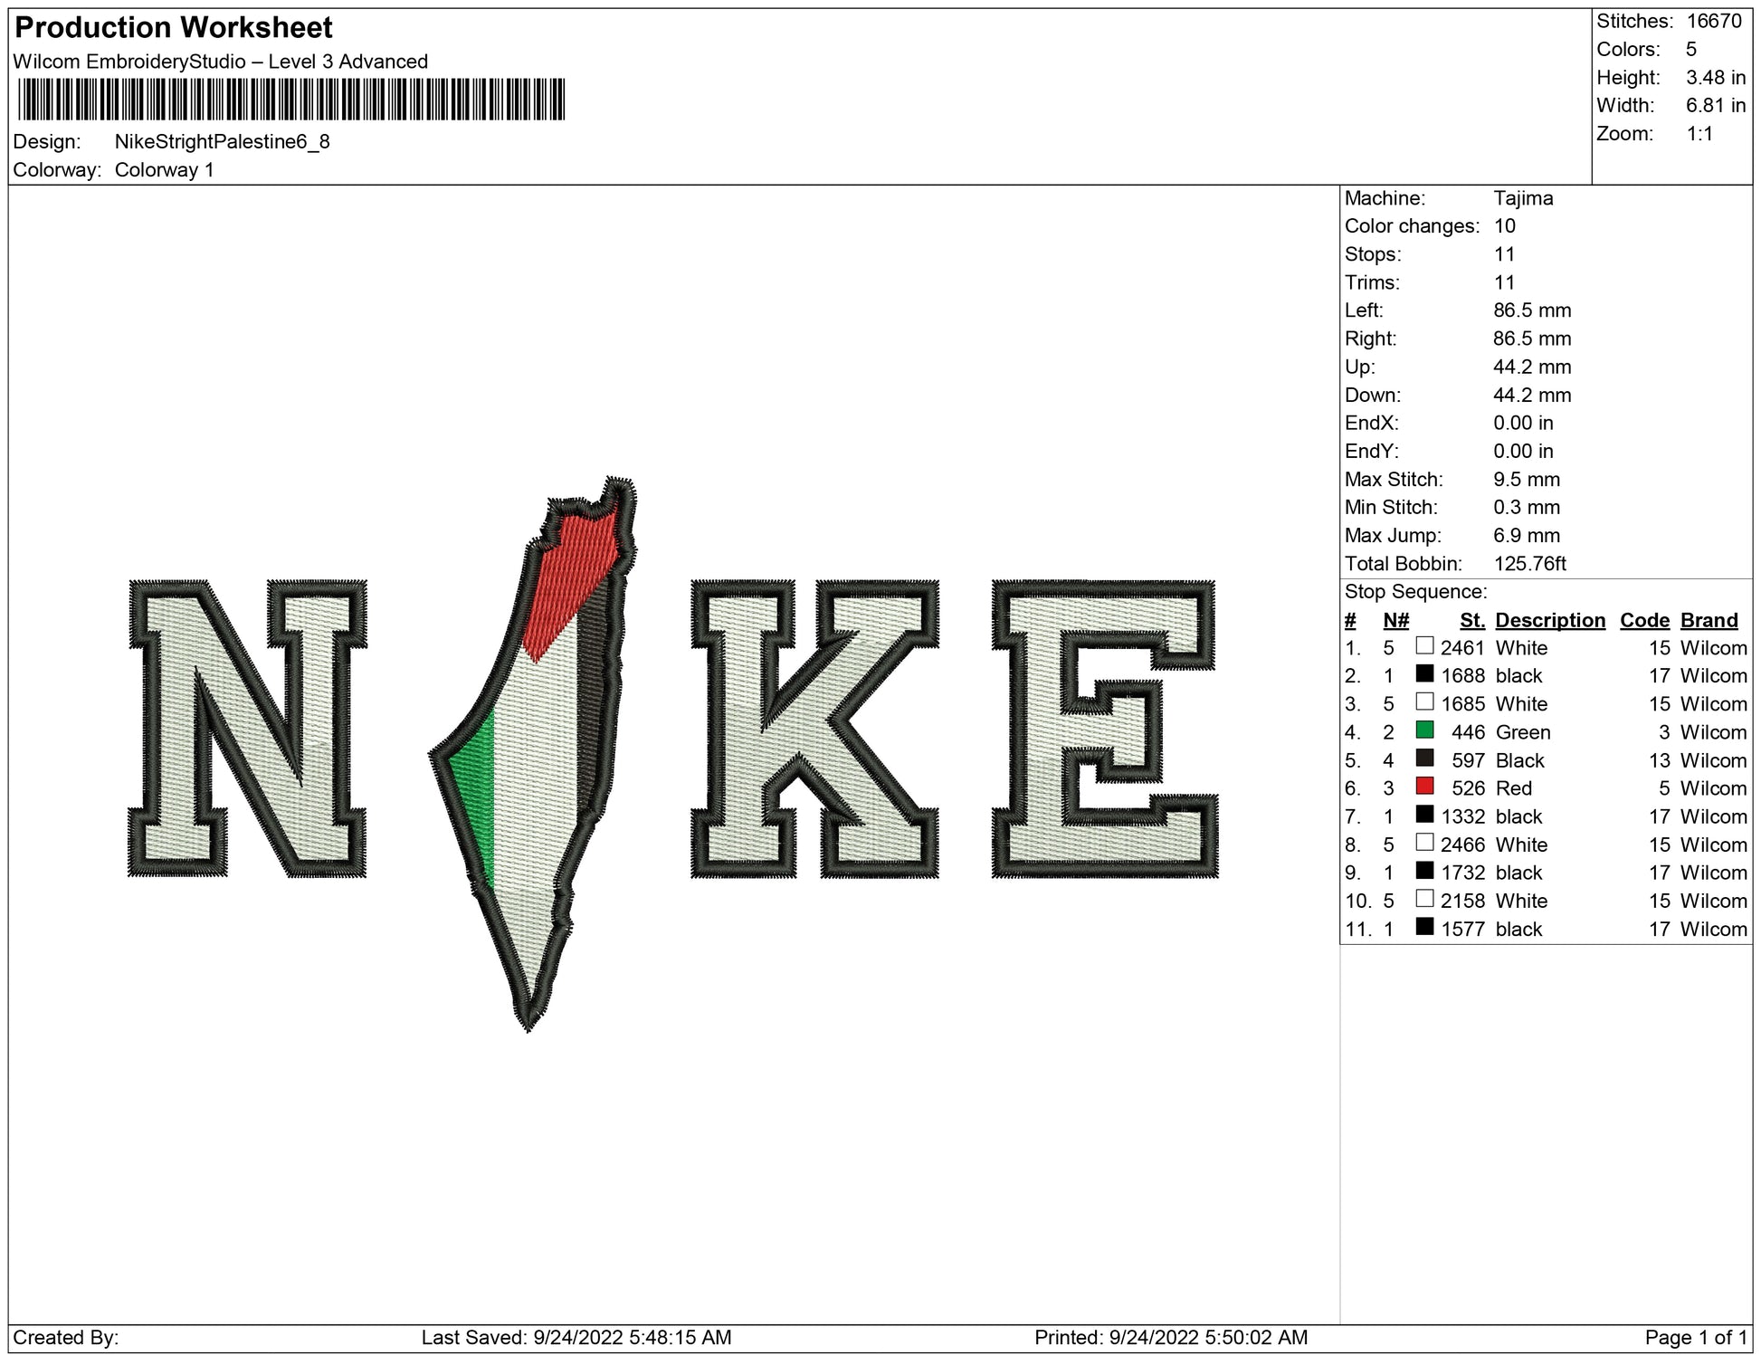Click the Description column header
1761x1355 pixels.
[x=1549, y=620]
